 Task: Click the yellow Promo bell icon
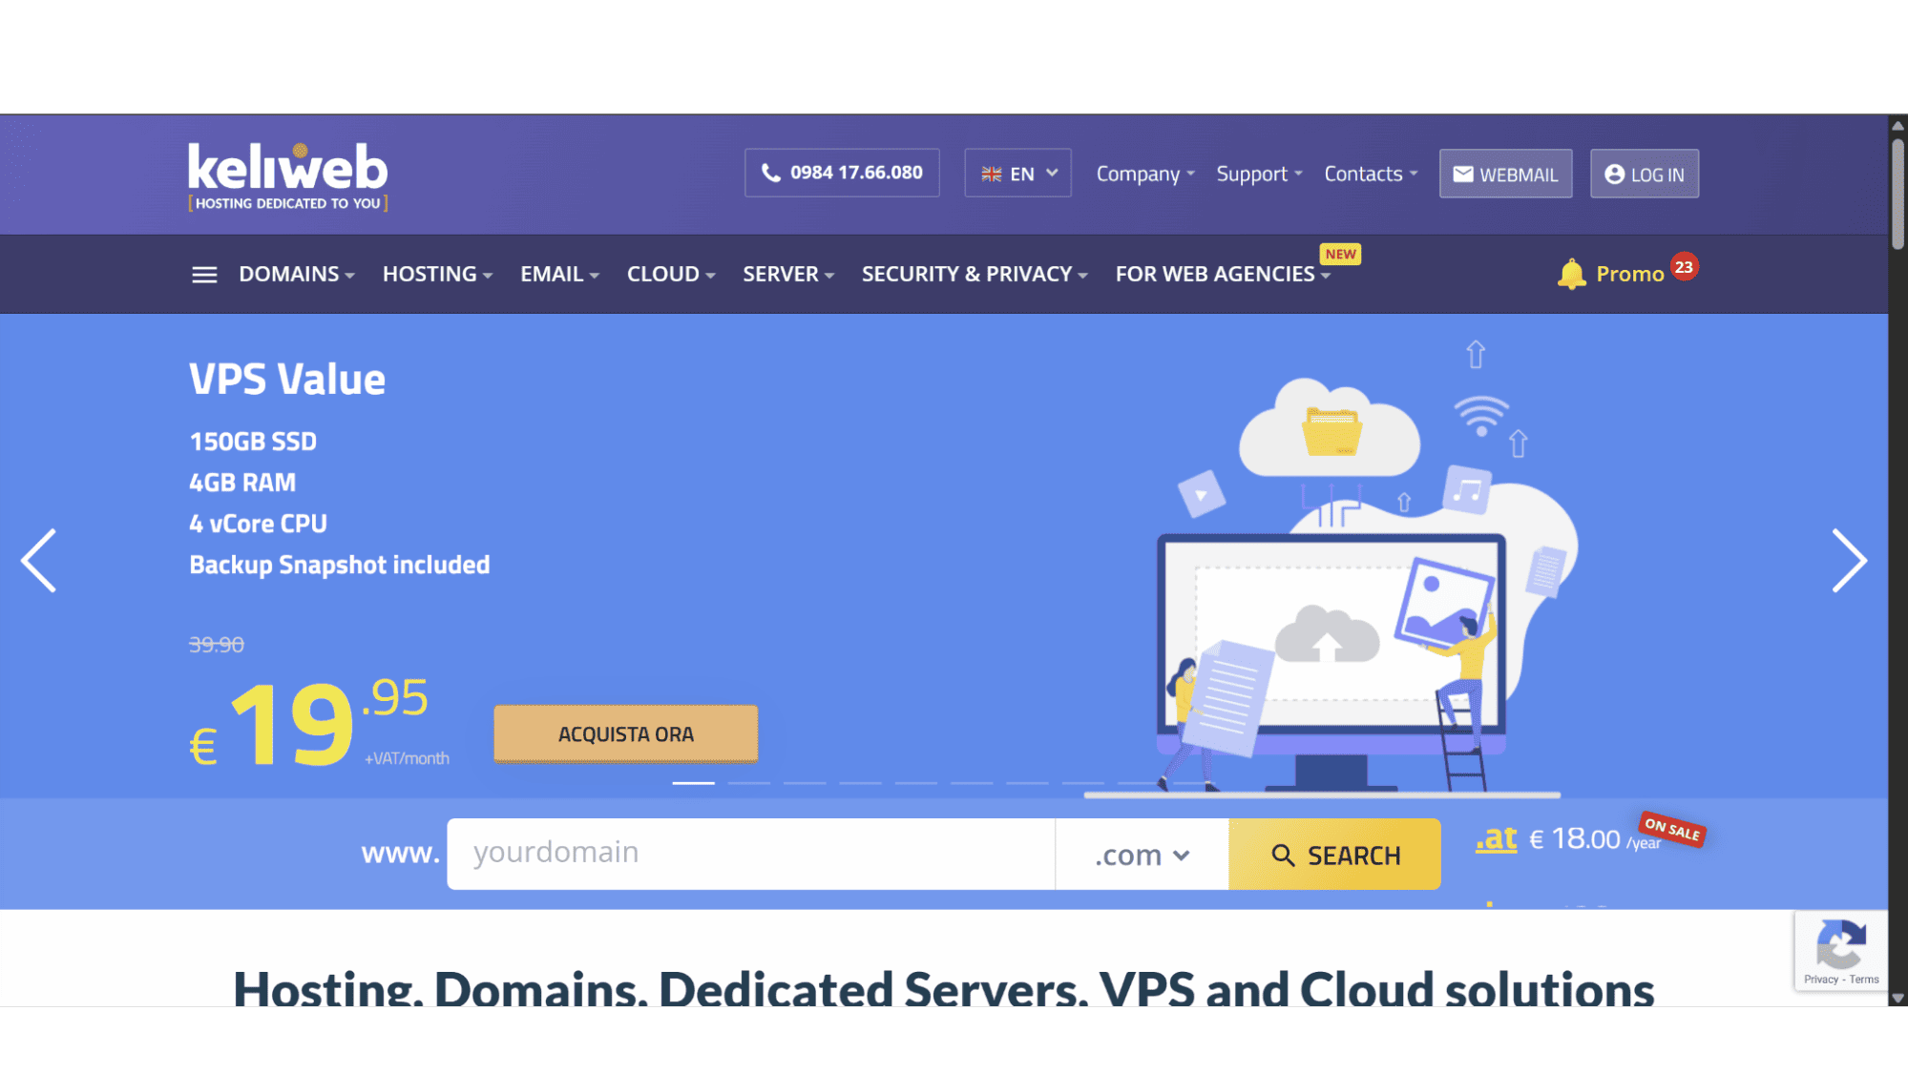click(x=1571, y=274)
